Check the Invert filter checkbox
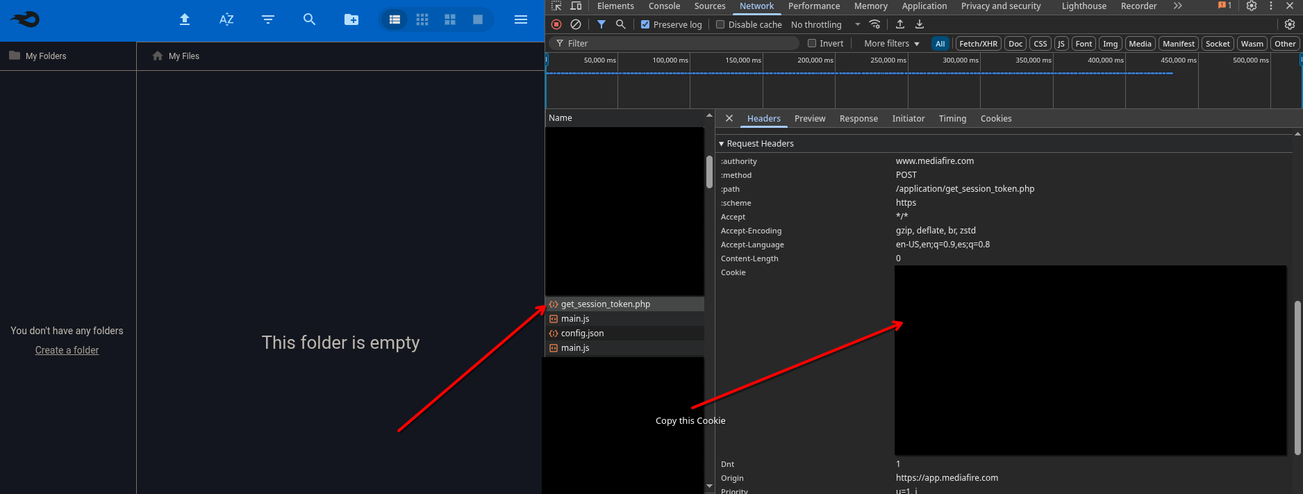Screen dimensions: 1303x494 (x=812, y=43)
